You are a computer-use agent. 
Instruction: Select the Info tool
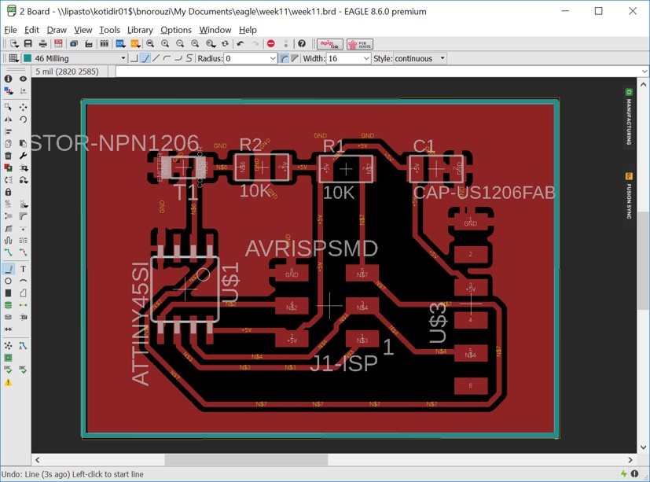tap(8, 79)
